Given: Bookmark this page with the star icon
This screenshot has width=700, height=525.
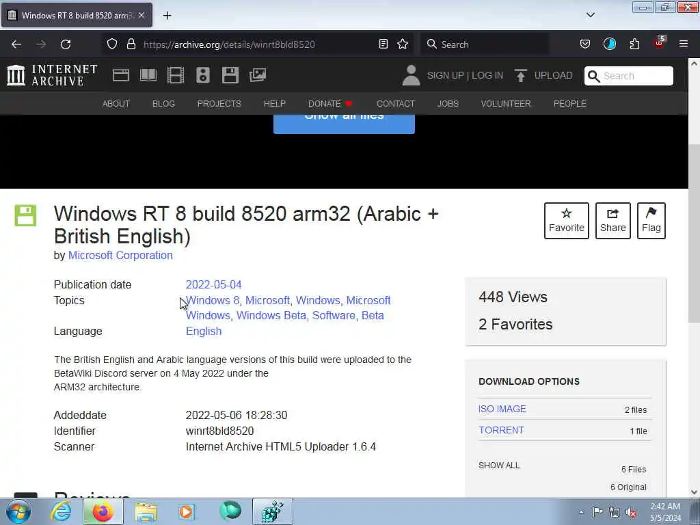Looking at the screenshot, I should pyautogui.click(x=403, y=44).
